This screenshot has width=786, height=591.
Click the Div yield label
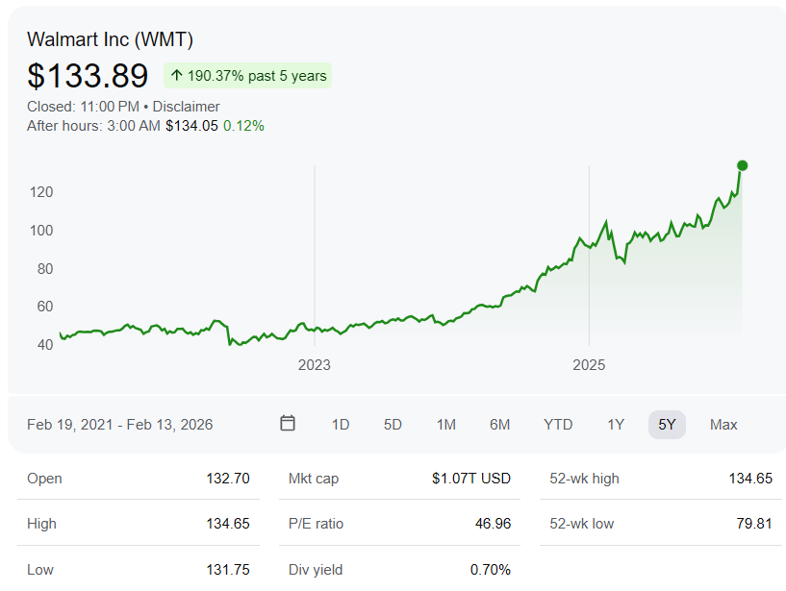click(x=313, y=570)
